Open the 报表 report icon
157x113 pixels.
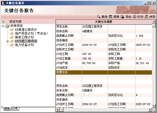(111, 17)
